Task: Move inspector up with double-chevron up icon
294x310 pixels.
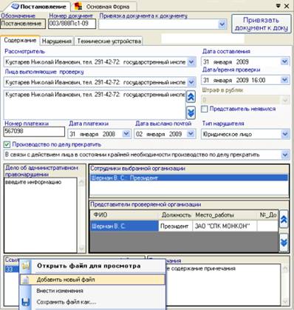Action: tap(191, 97)
